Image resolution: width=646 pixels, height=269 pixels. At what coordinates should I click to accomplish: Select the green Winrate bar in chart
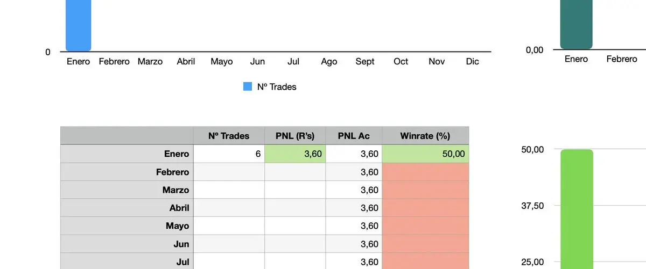point(577,209)
